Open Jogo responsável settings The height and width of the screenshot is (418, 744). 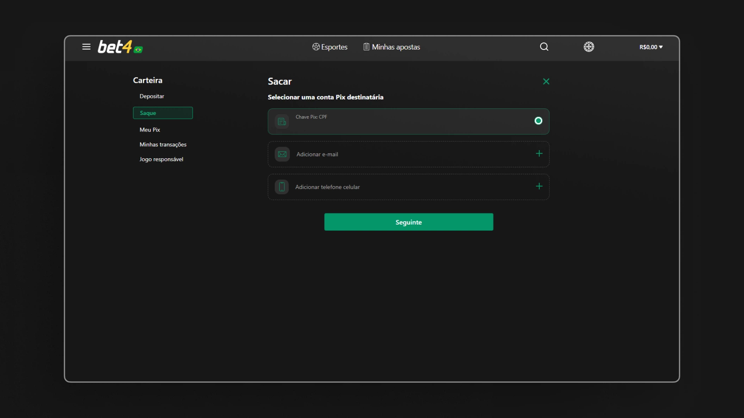(x=161, y=159)
